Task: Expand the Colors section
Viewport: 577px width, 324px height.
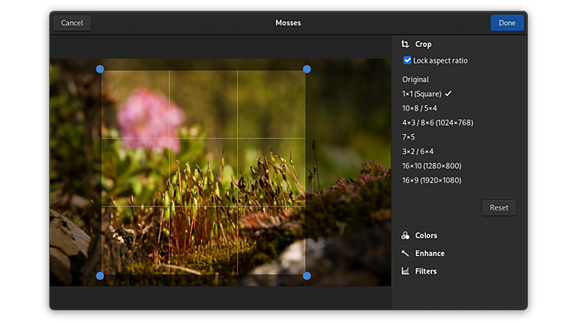Action: click(426, 236)
